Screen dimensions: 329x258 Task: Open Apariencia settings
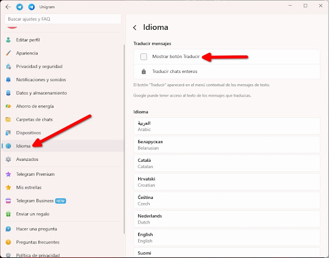click(x=63, y=53)
